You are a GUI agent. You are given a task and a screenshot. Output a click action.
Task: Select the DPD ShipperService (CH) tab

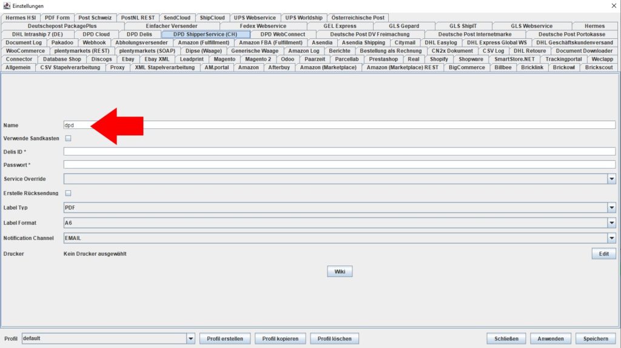205,35
